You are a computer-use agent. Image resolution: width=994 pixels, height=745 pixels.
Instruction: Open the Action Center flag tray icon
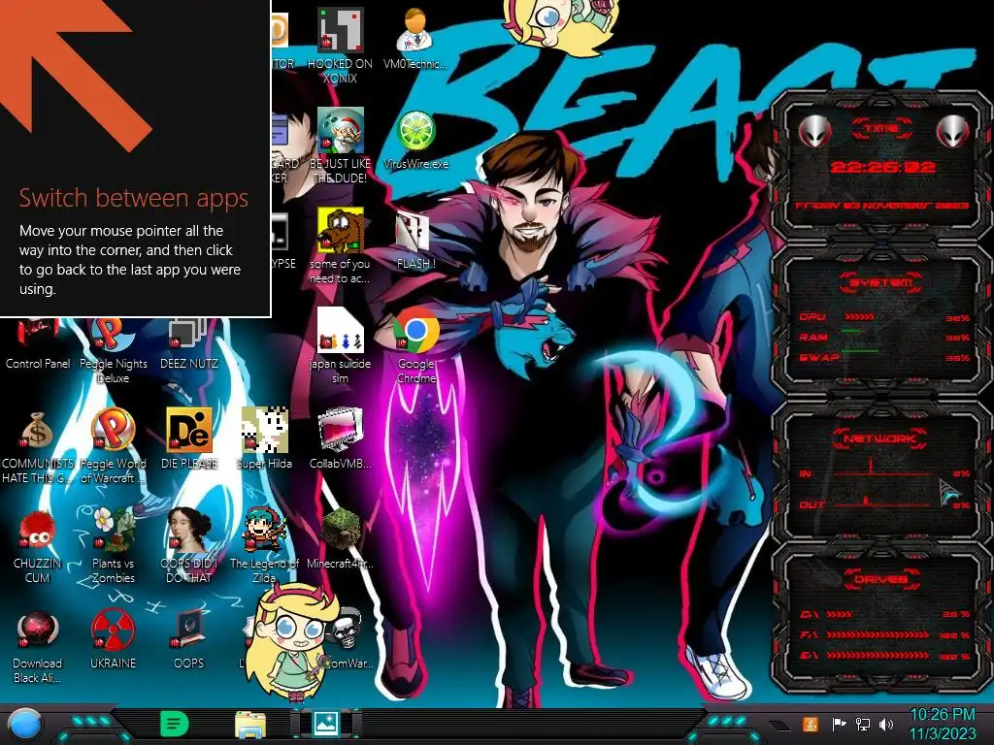coord(839,724)
